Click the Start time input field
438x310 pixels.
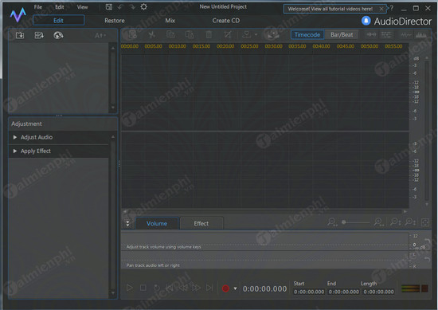(x=309, y=292)
